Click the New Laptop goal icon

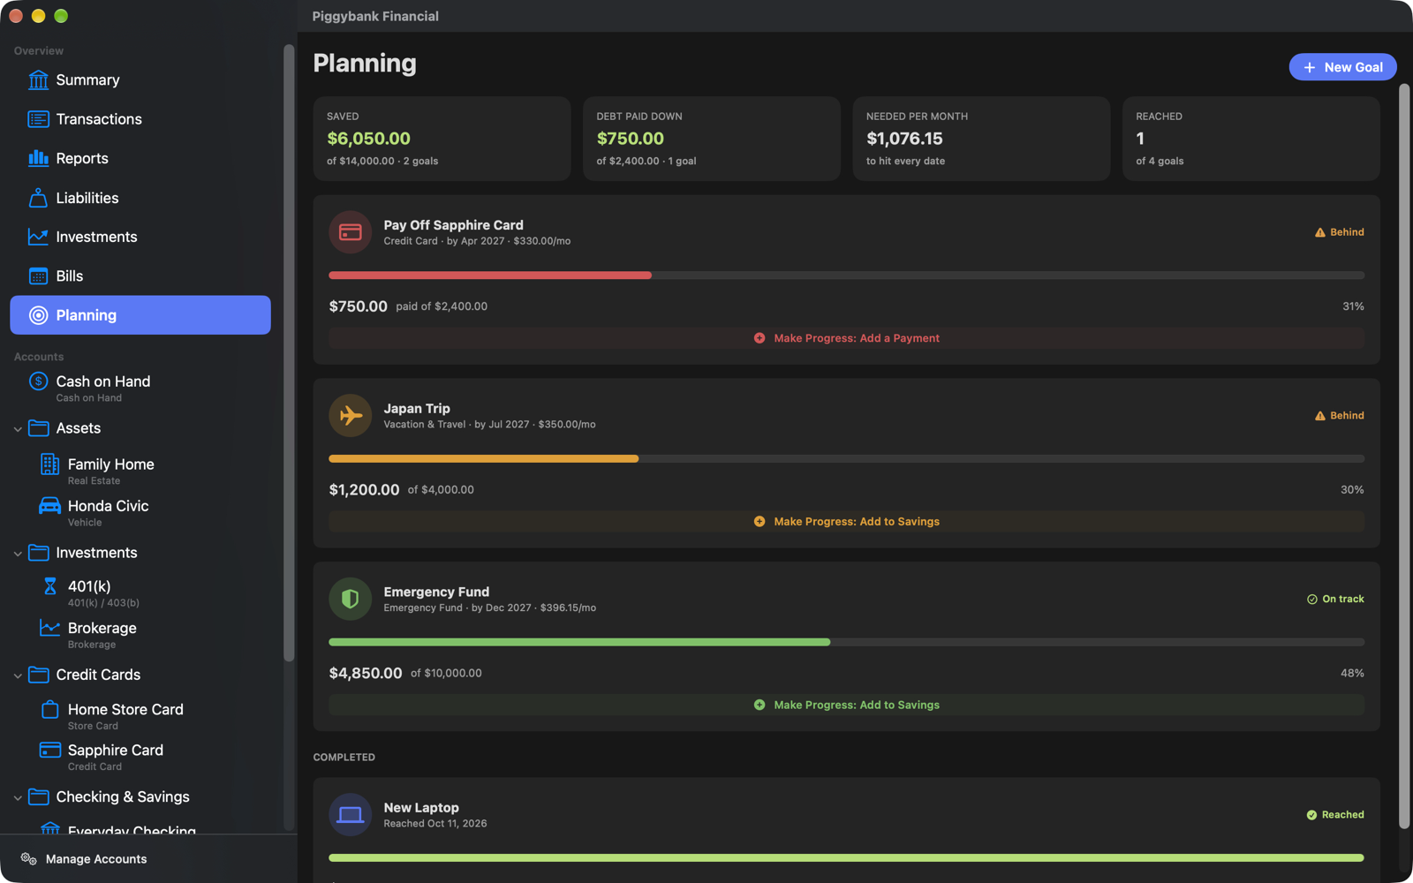tap(351, 815)
